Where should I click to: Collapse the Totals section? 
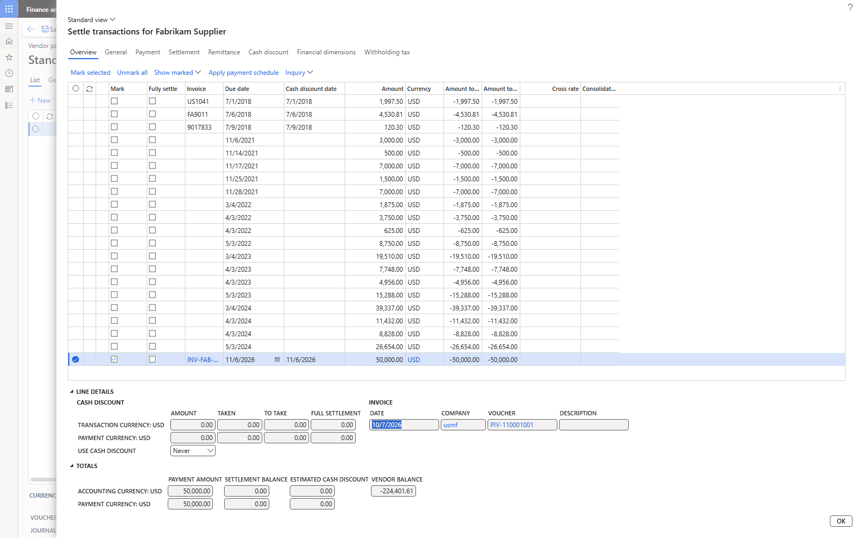(84, 466)
